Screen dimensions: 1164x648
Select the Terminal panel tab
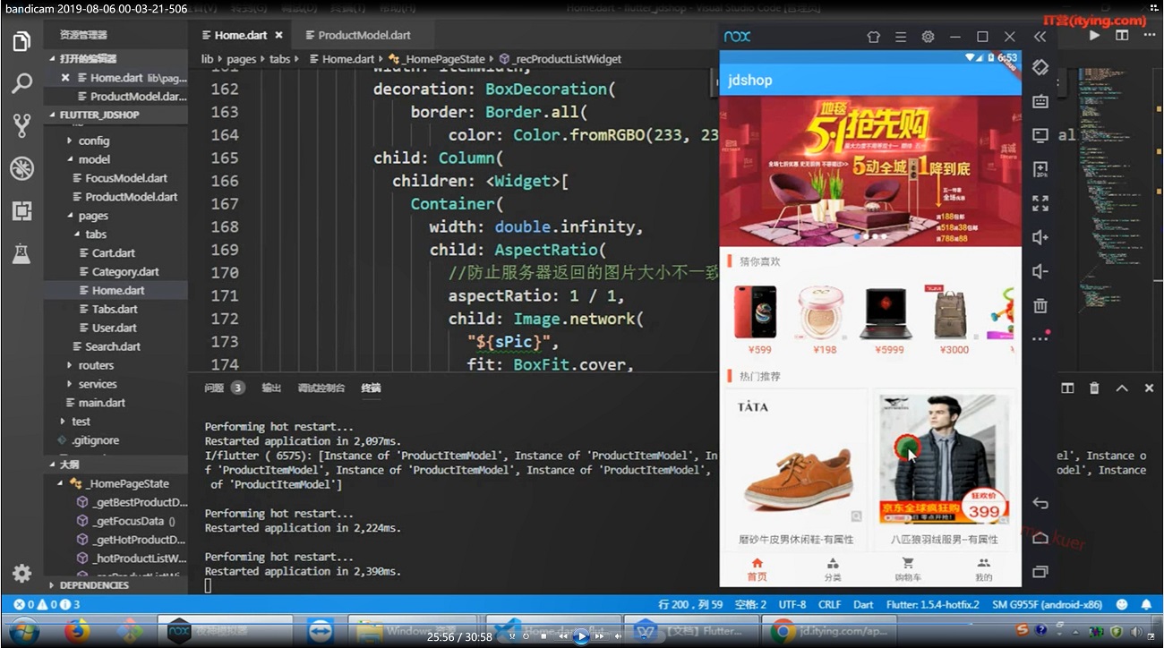[371, 388]
